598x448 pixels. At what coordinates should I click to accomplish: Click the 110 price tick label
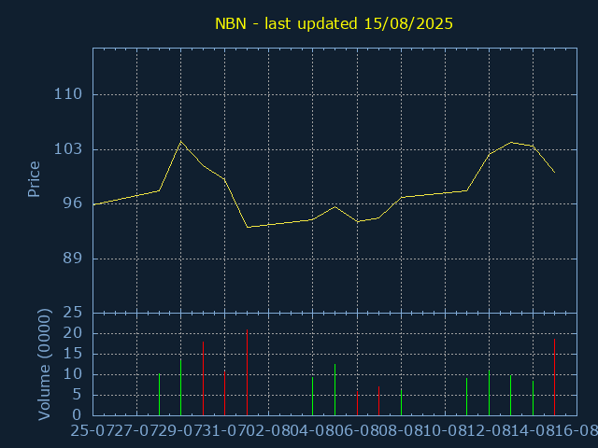(68, 94)
